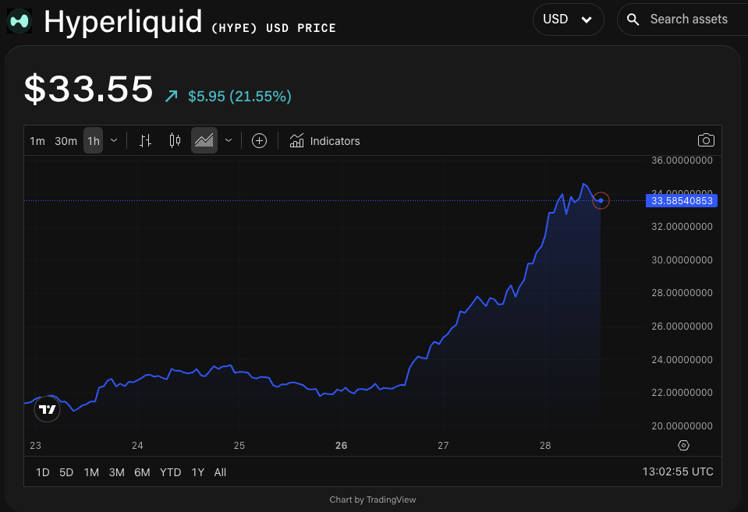
Task: Toggle the 30m interval
Action: coord(66,141)
